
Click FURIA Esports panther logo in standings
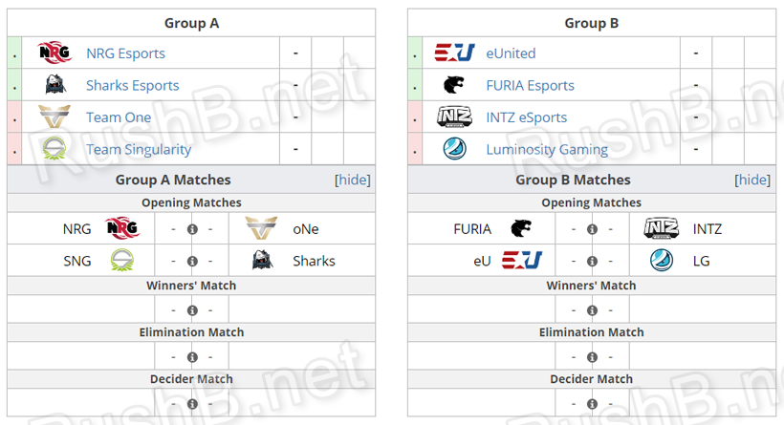coord(454,85)
